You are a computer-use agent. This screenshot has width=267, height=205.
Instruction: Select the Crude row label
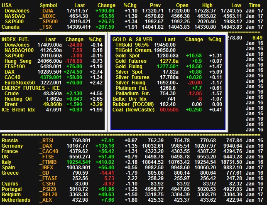point(12,94)
